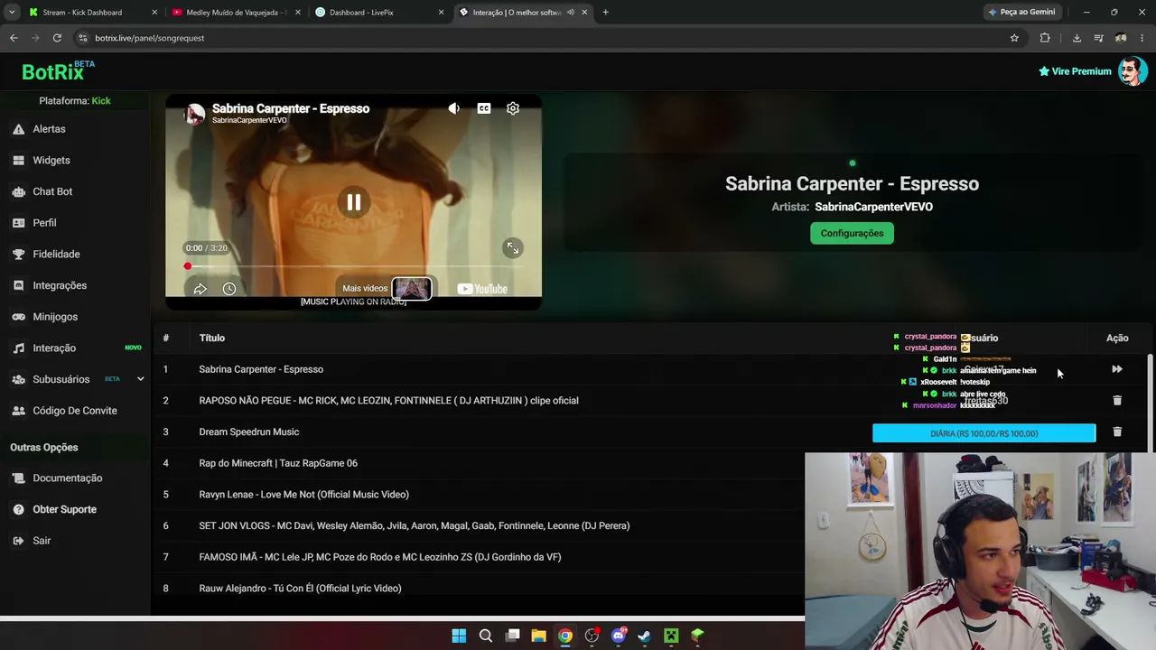
Task: Open the SabrinaCarpenterVEVO channel avatar in player
Action: coord(195,114)
